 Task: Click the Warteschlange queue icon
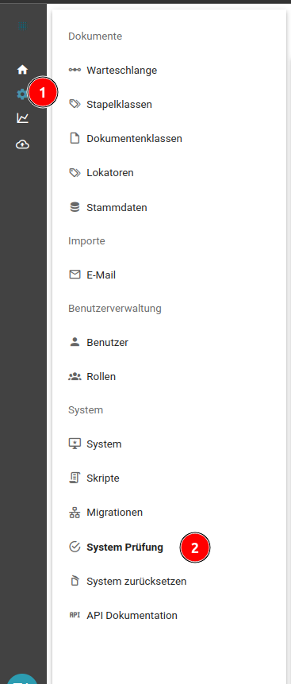tap(75, 70)
